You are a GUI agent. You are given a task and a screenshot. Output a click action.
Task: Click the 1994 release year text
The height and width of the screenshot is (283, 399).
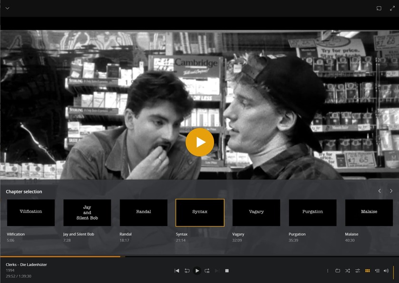(10, 270)
